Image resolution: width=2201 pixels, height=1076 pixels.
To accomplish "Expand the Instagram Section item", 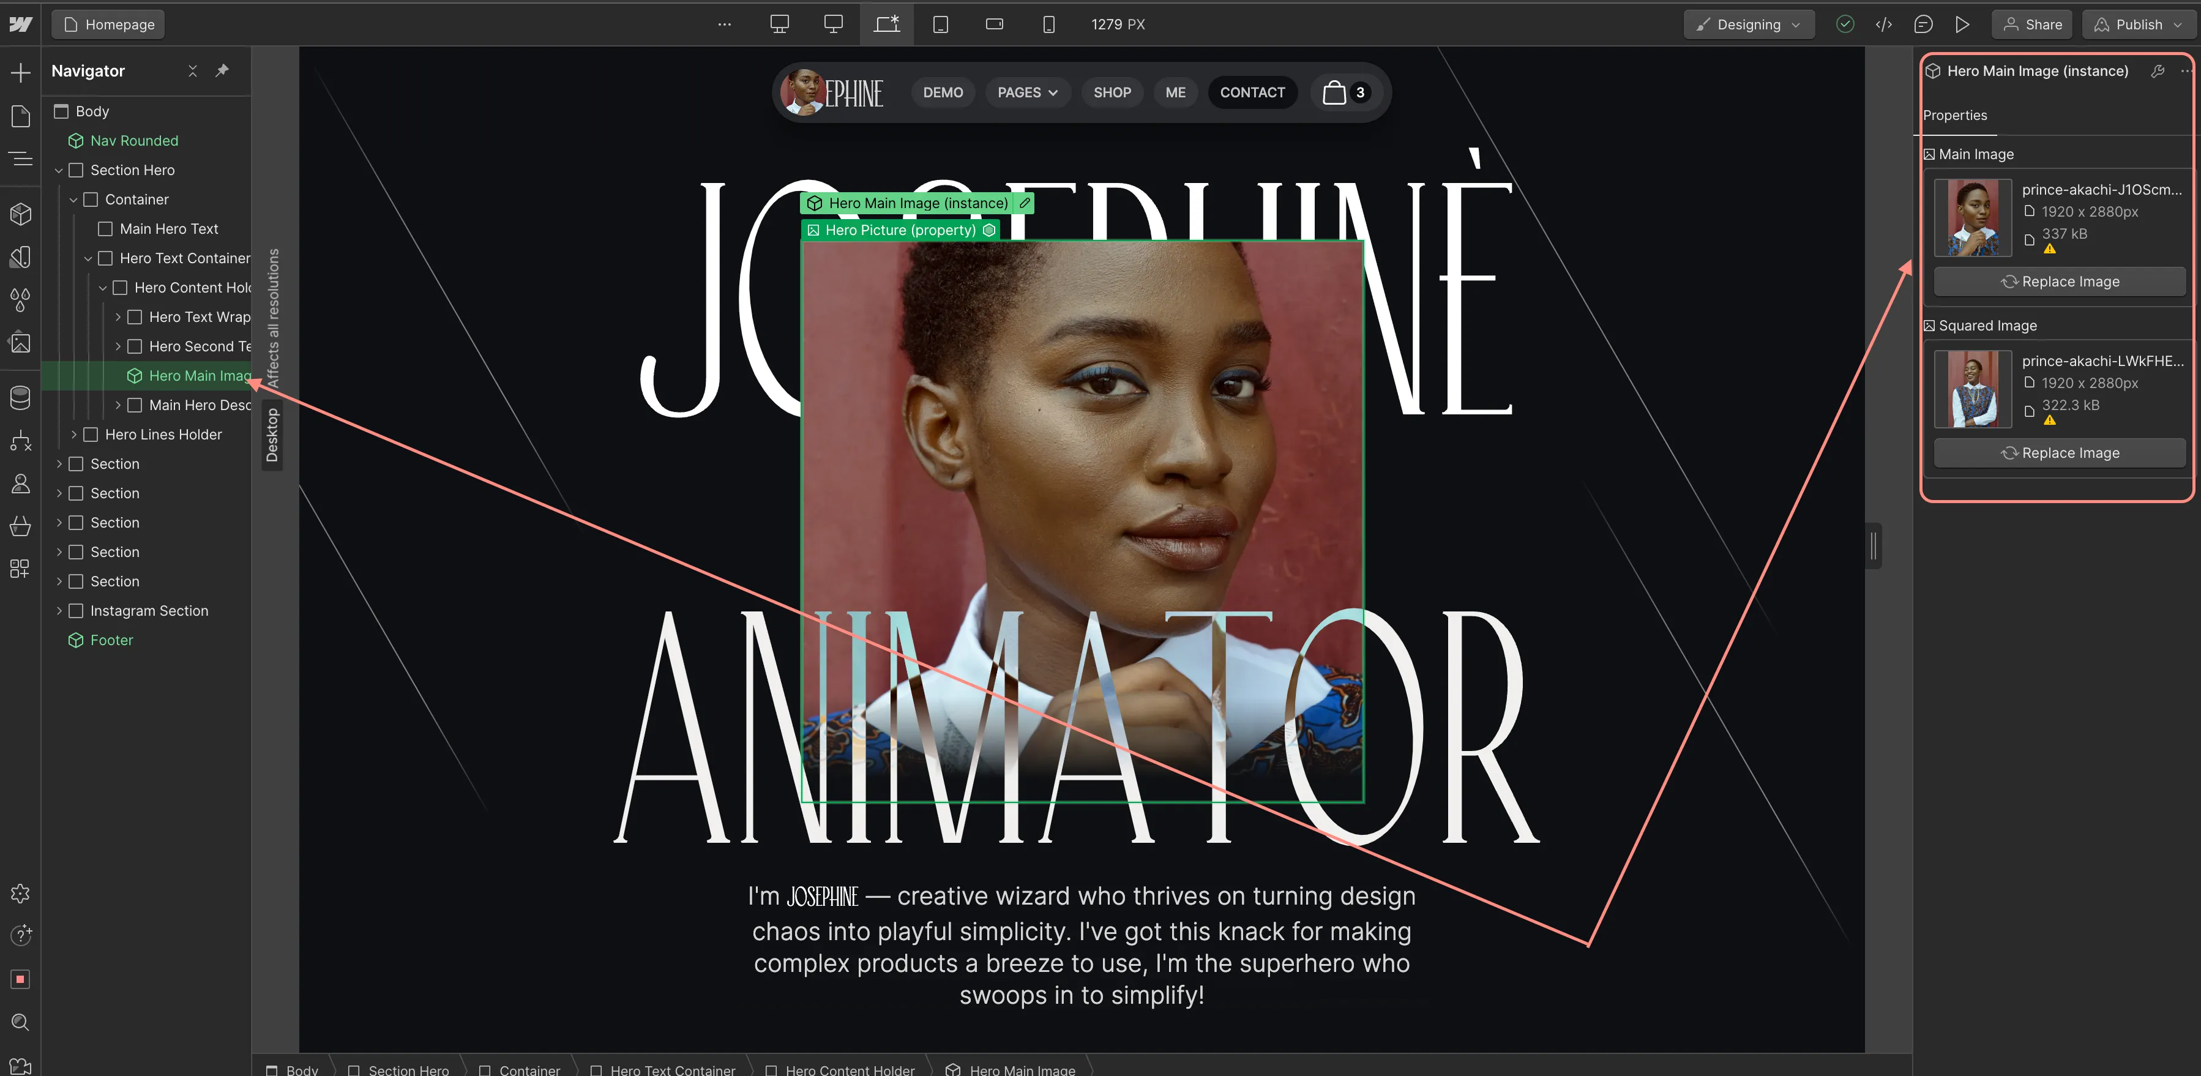I will (x=59, y=611).
